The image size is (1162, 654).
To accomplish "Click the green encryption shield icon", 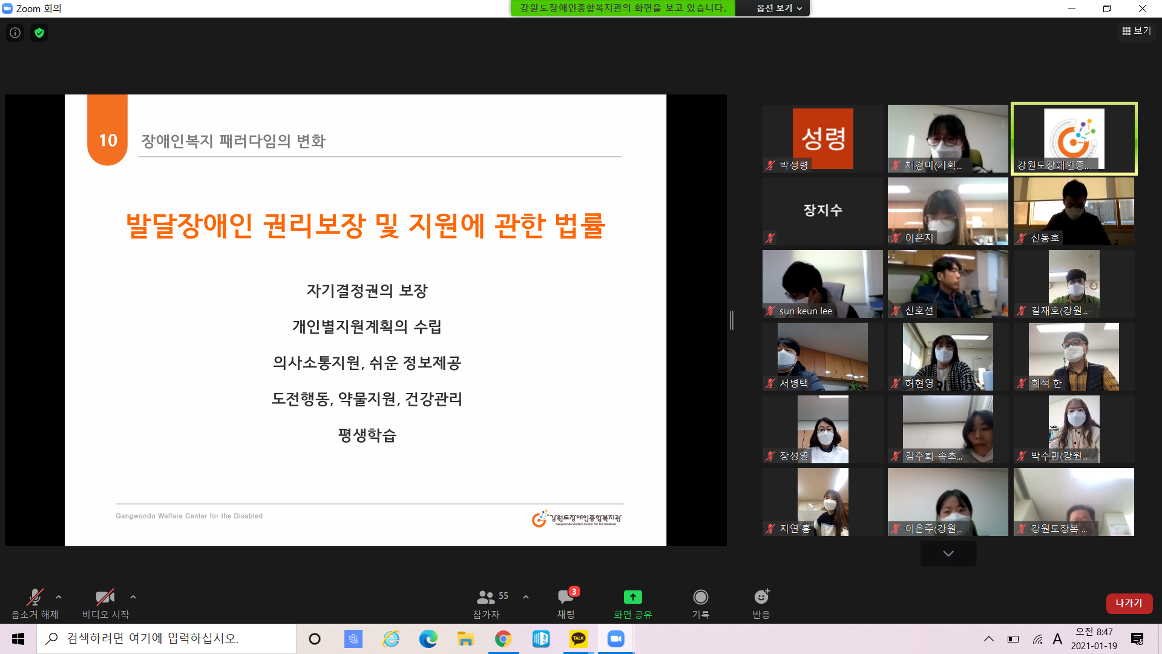I will point(39,33).
